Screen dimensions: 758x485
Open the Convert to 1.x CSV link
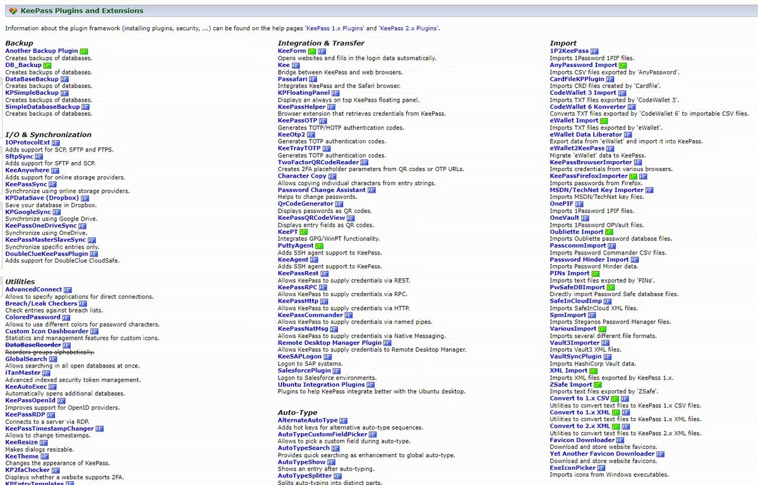click(579, 398)
